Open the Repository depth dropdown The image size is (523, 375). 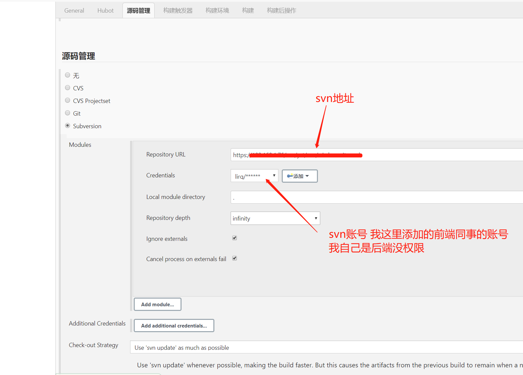click(x=275, y=218)
